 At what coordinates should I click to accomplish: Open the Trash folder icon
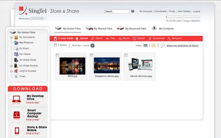coord(16,76)
